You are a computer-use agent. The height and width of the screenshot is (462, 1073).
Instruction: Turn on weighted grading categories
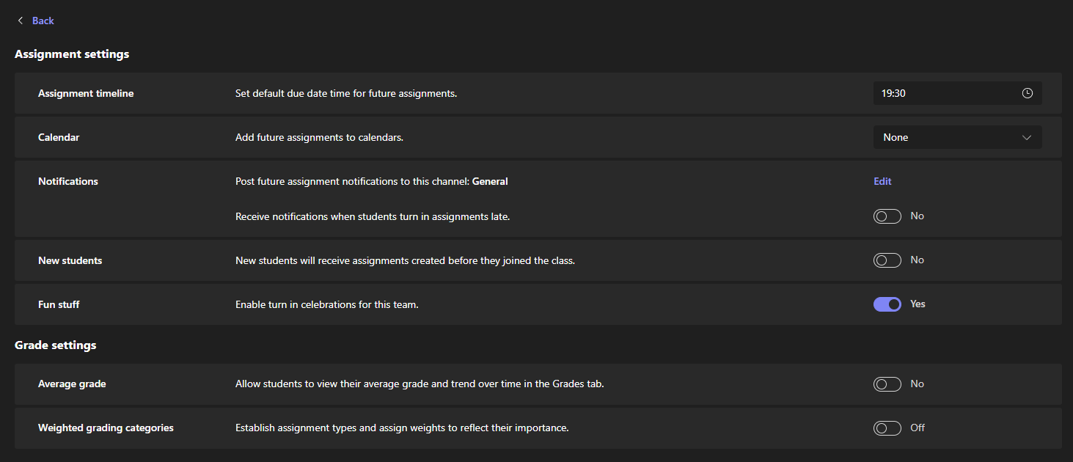click(887, 428)
